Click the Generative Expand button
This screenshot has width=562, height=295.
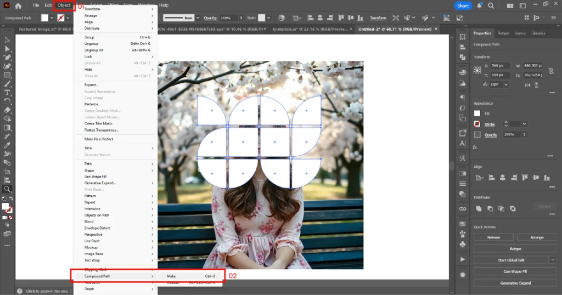515,283
